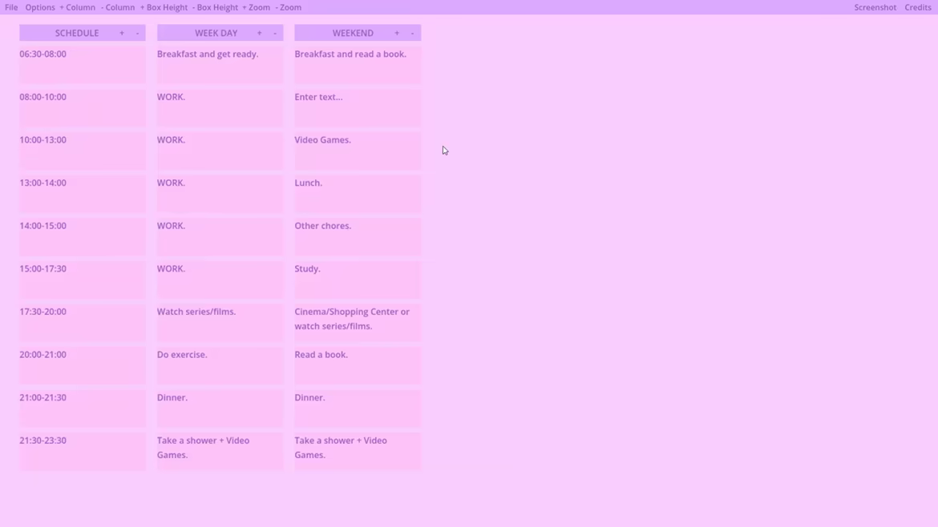Screen dimensions: 938x527
Task: Edit the 08:00-10:00 time slot
Action: (83, 108)
